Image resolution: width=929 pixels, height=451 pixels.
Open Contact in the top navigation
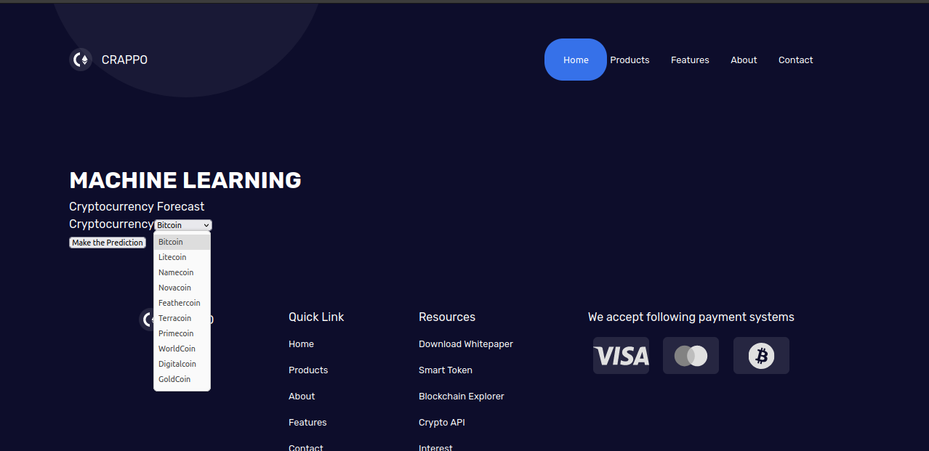point(795,60)
